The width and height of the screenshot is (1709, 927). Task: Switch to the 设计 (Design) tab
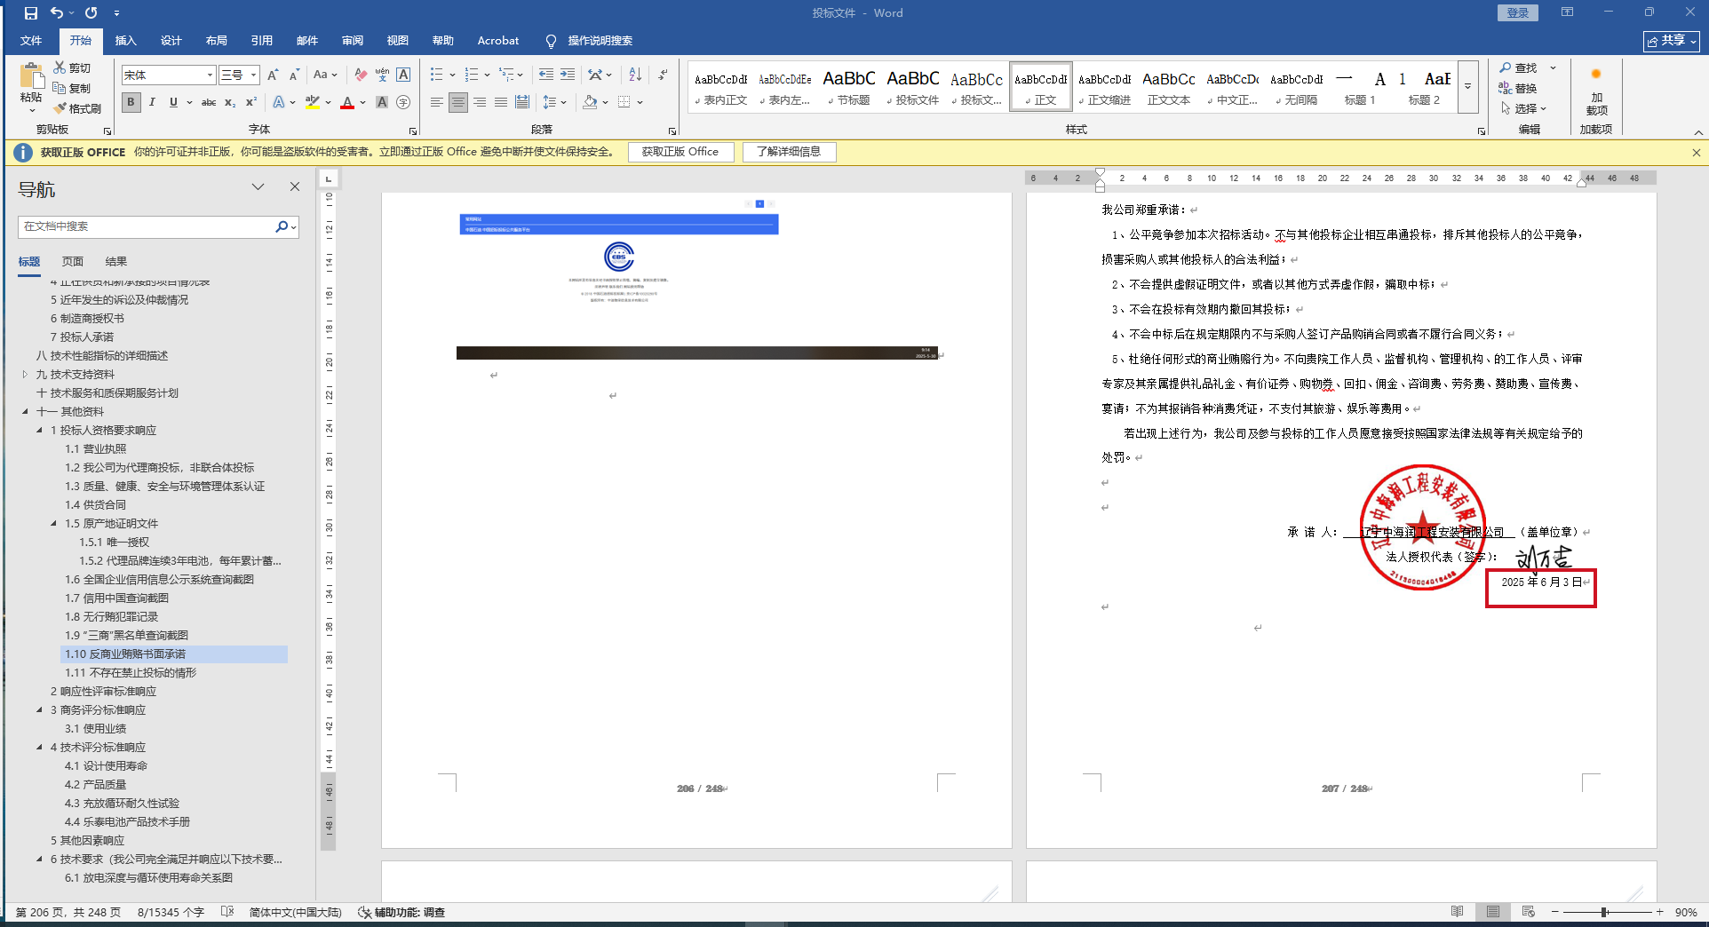[x=171, y=41]
